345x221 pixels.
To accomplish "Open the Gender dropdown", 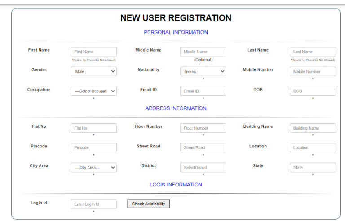I will point(93,72).
